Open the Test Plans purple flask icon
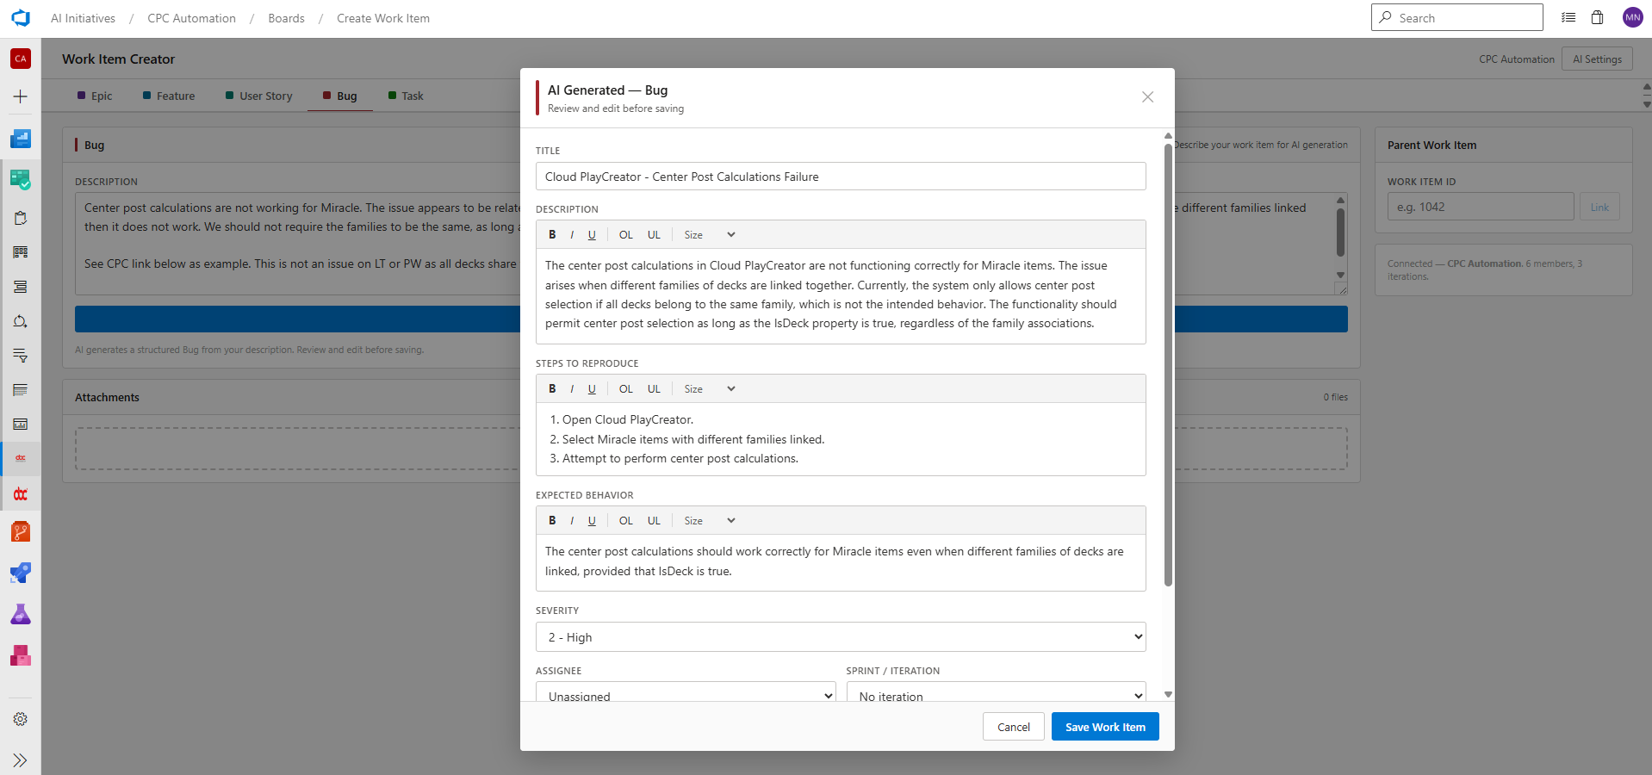 21,615
